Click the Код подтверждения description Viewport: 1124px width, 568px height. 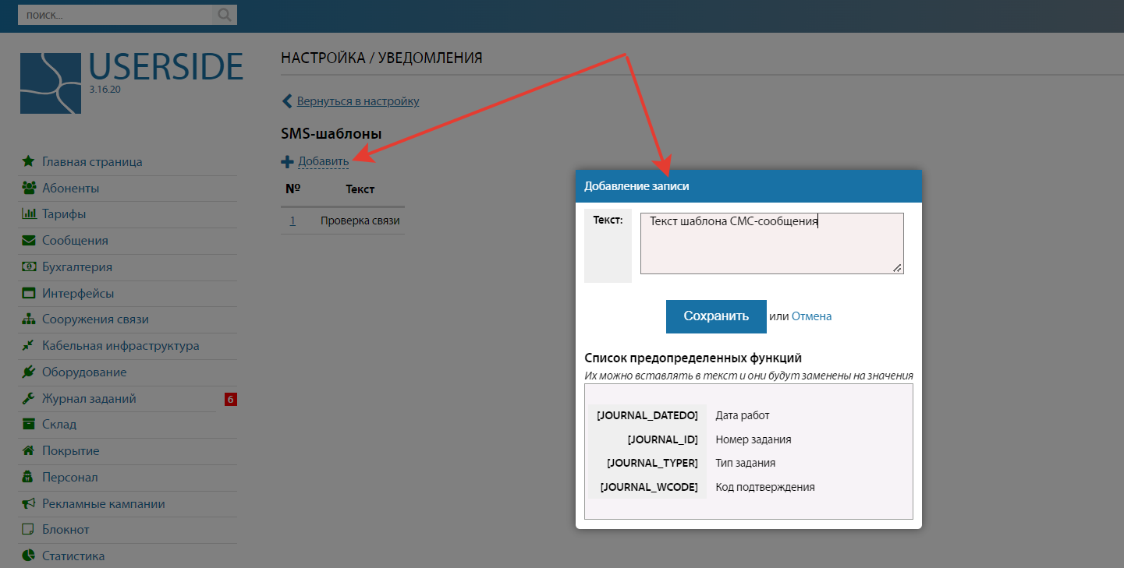[x=765, y=487]
